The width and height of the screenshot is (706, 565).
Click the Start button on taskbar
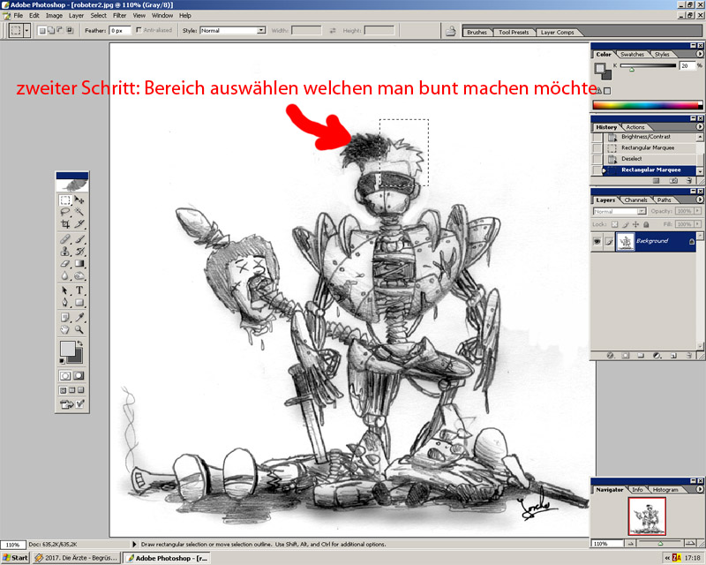pyautogui.click(x=15, y=558)
